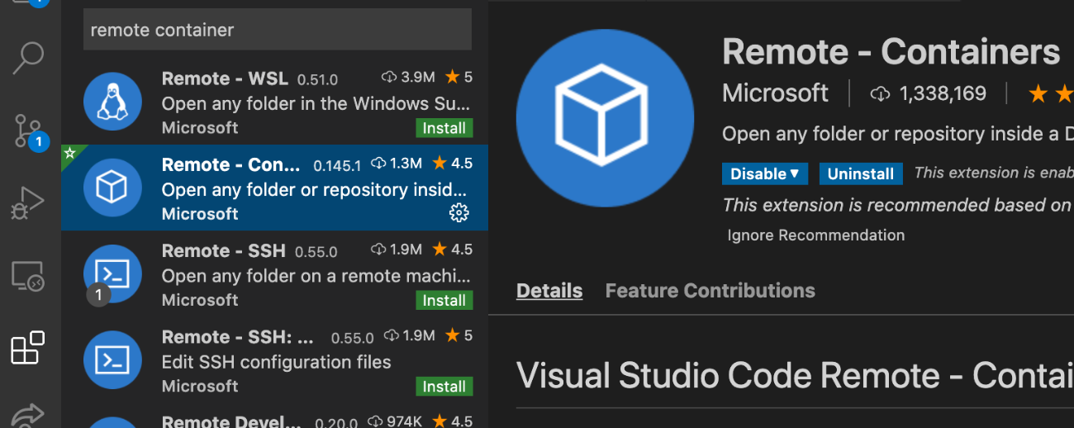Select the Remote - WSL list row title
The width and height of the screenshot is (1074, 428).
pos(225,78)
